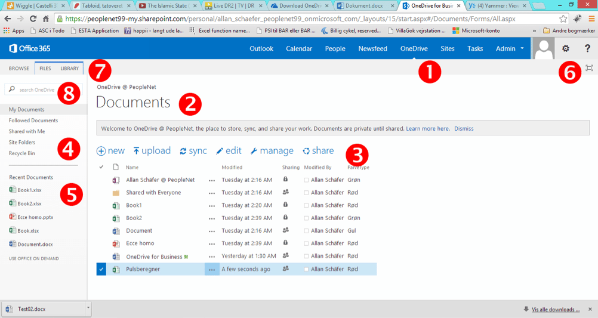598x318 pixels.
Task: Toggle the focus on content icon
Action: 589,69
